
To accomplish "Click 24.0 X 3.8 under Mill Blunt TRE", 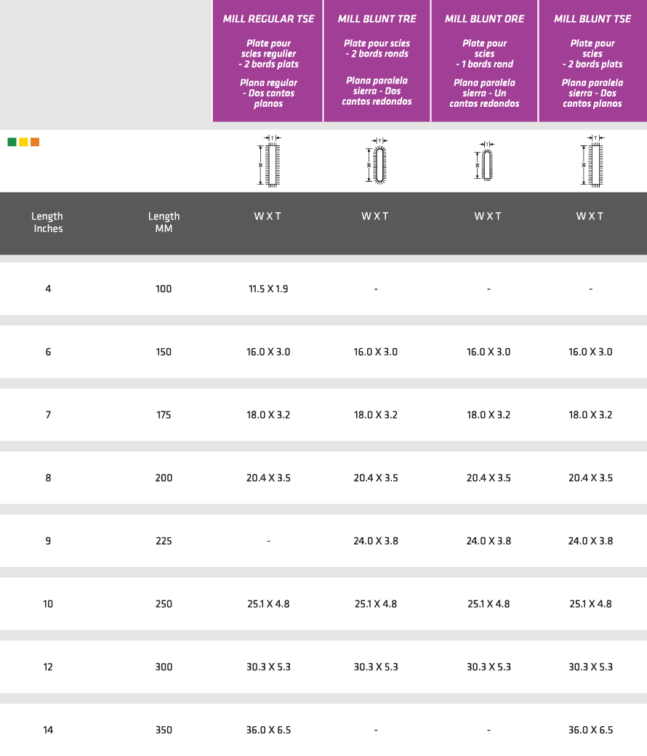I will pos(376,541).
